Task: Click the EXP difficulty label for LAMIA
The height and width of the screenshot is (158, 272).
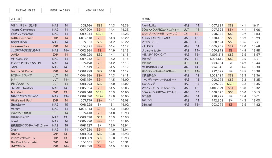Action: click(x=55, y=55)
